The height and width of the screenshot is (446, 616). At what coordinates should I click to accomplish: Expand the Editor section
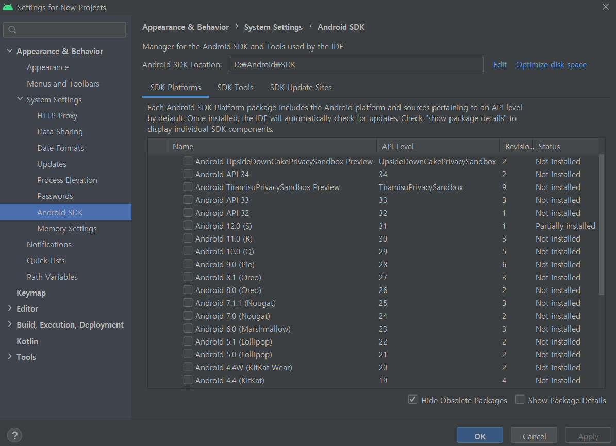(10, 308)
